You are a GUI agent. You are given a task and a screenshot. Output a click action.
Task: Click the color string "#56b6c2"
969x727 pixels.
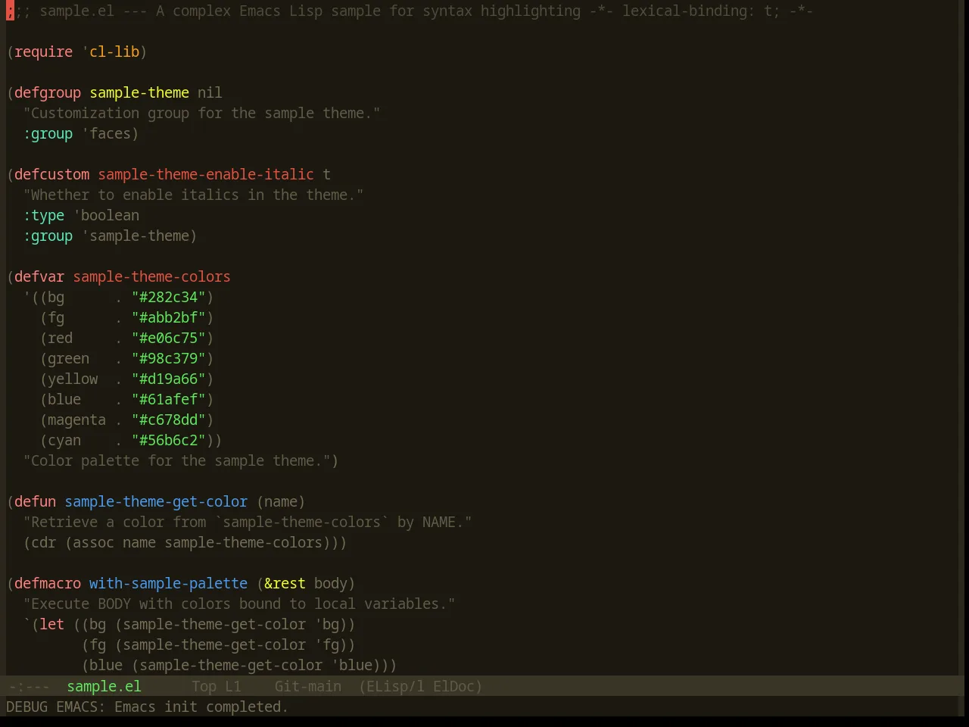click(x=168, y=440)
